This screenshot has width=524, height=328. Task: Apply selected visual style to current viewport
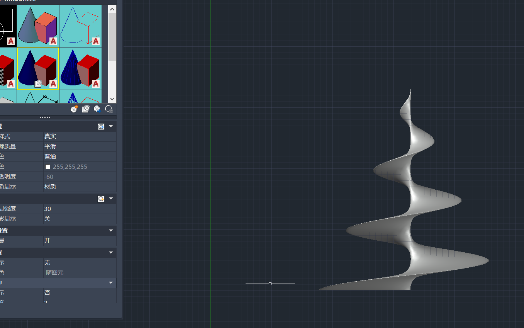(x=86, y=109)
